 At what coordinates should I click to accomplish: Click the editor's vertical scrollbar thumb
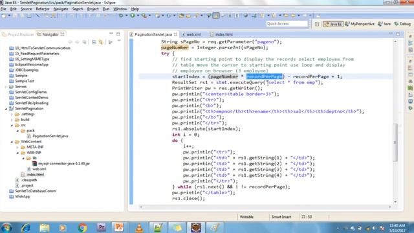tap(395, 142)
